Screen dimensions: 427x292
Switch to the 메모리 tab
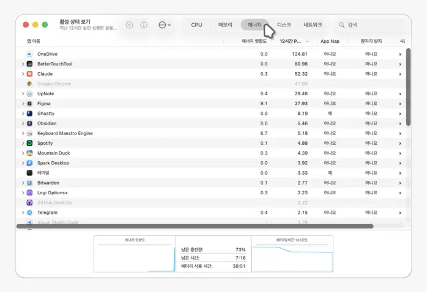click(x=225, y=25)
